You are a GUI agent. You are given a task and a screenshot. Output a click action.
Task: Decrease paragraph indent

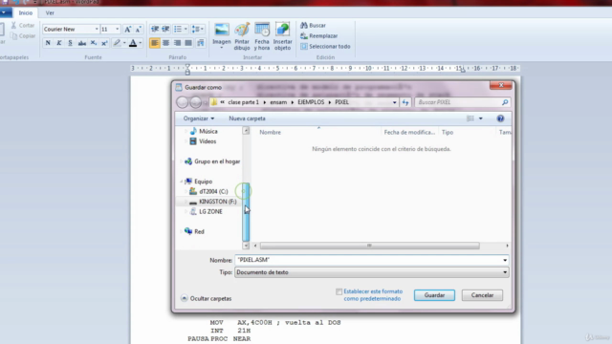155,30
